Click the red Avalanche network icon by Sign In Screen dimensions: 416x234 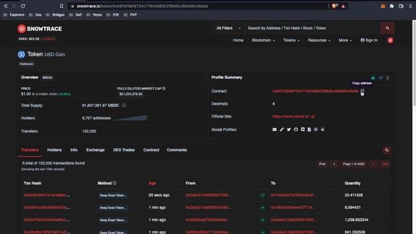click(390, 40)
